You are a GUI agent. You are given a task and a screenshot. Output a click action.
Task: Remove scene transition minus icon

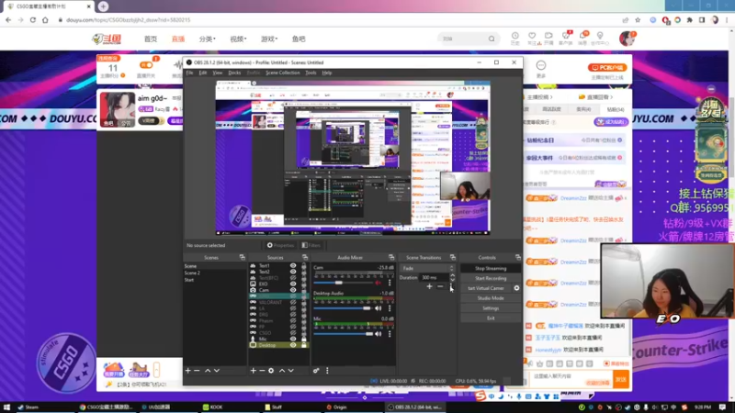[x=440, y=286]
